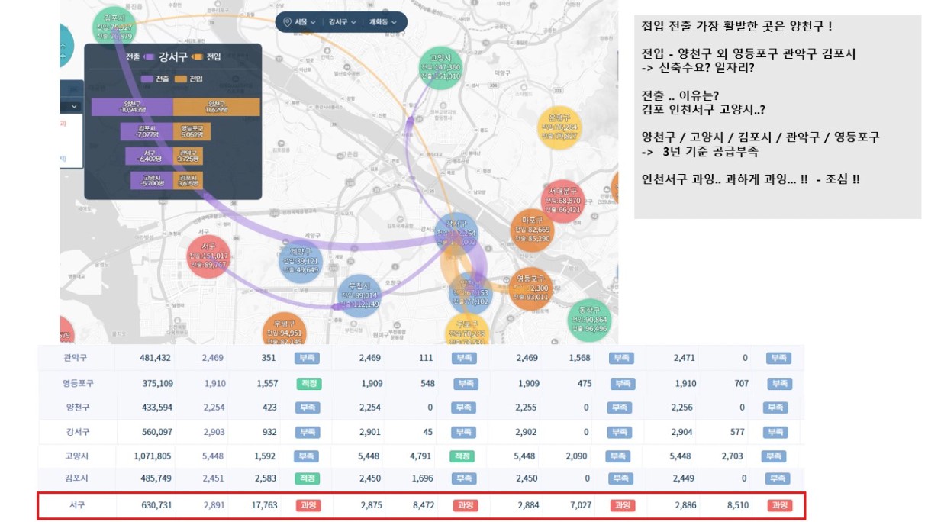Click the blue 계양구 map bubble

coord(301,262)
